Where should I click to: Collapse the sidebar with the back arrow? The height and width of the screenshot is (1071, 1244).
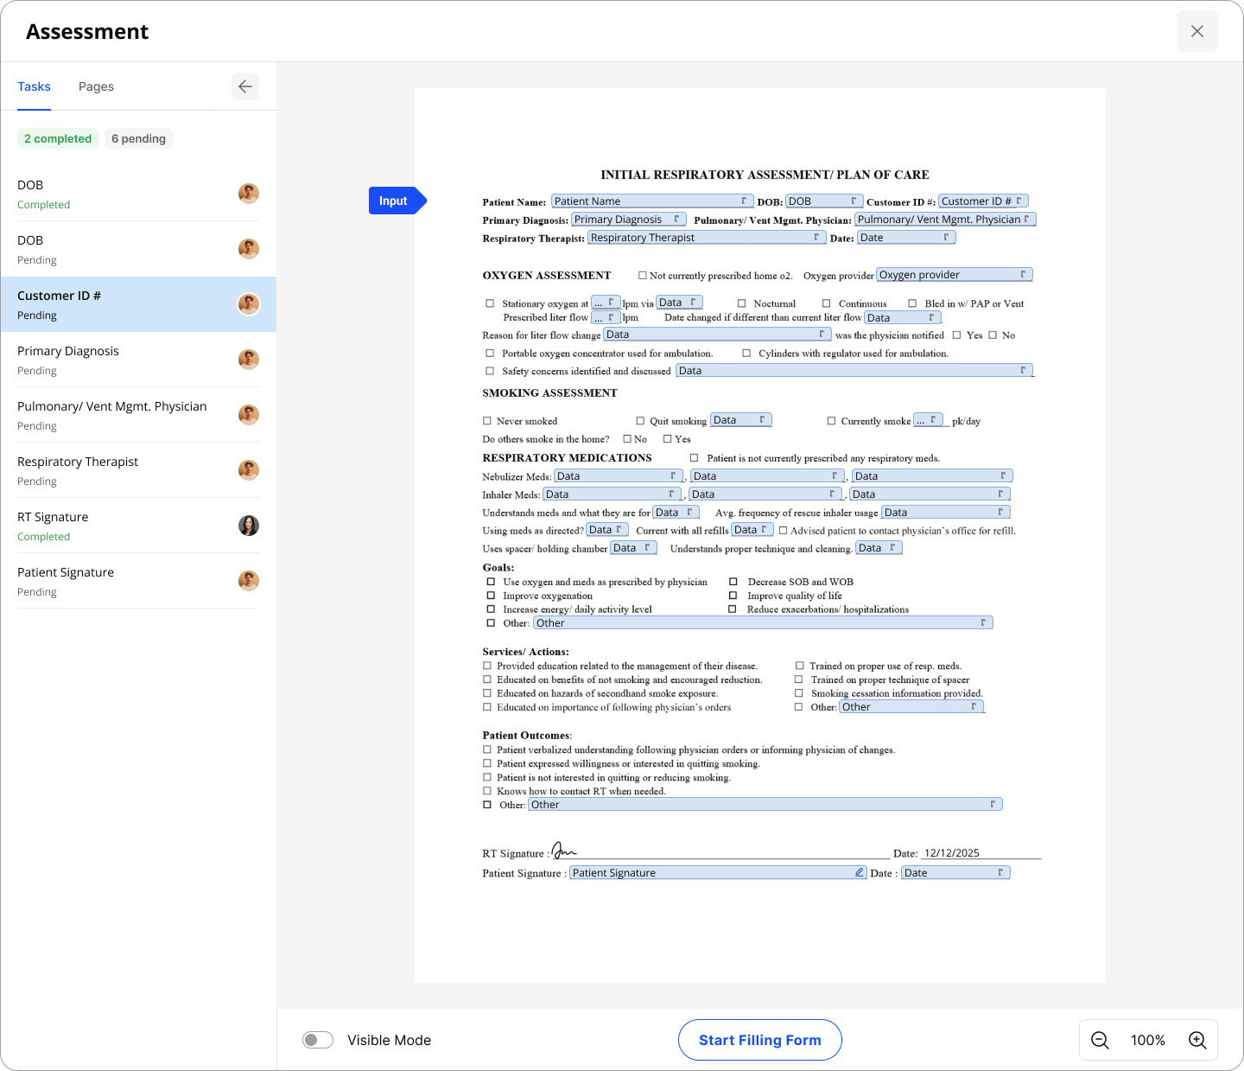point(245,86)
